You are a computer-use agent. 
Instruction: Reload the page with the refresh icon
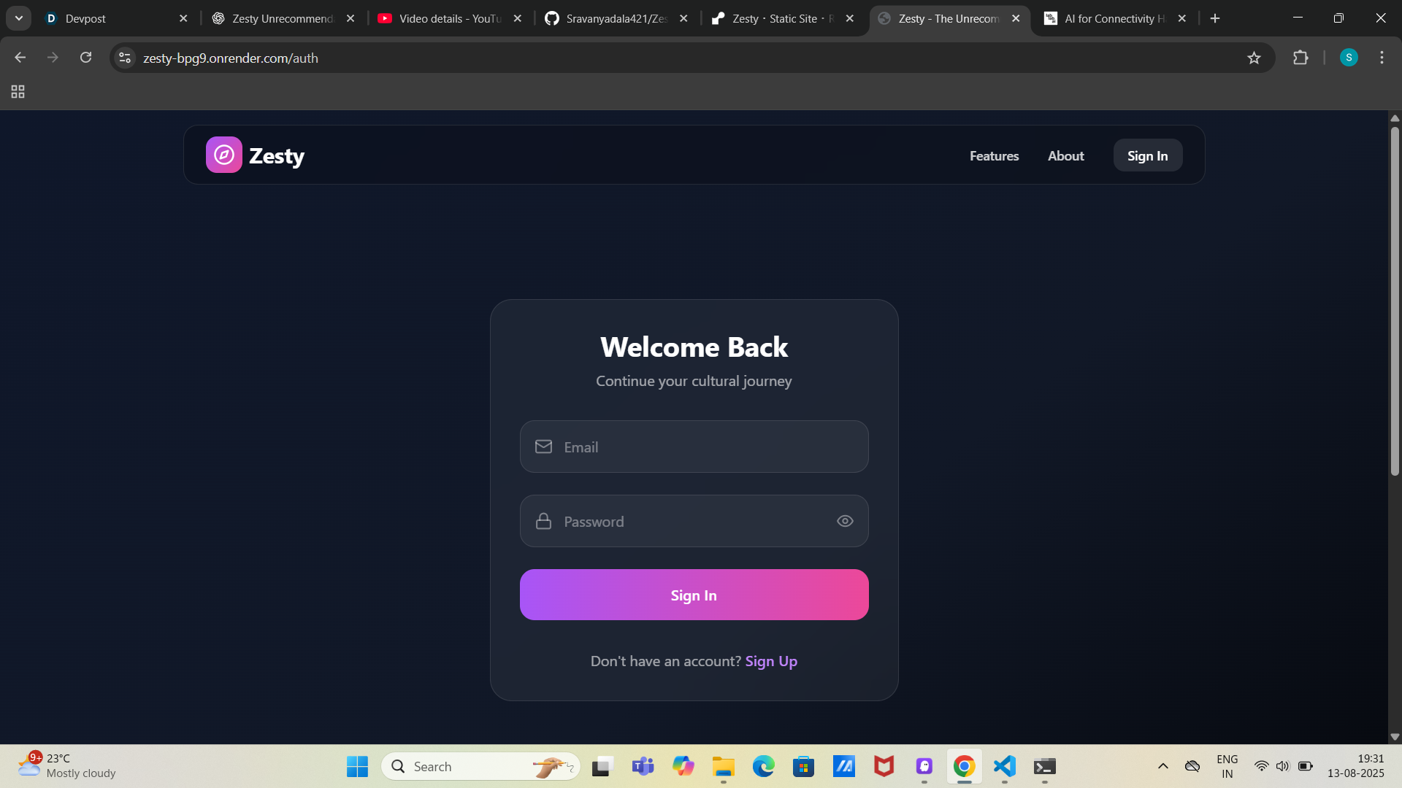click(85, 58)
